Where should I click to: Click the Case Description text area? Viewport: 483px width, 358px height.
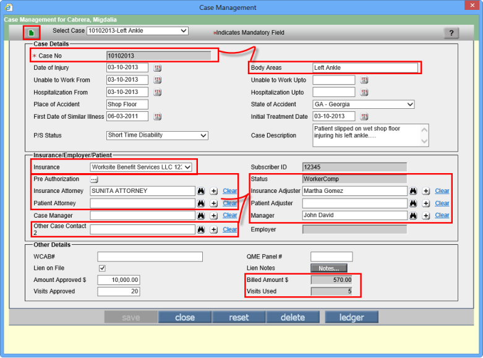370,135
